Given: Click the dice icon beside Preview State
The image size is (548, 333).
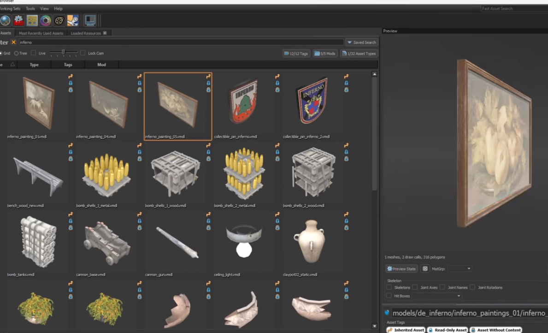Looking at the screenshot, I should click(x=425, y=269).
